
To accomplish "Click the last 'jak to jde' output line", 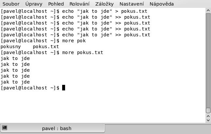I will coord(15,82).
